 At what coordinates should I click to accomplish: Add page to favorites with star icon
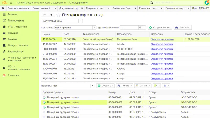[58, 15]
